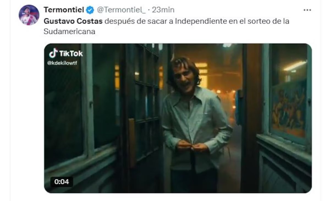Click the word sorteo in the tweet
The image size is (330, 201).
click(255, 21)
